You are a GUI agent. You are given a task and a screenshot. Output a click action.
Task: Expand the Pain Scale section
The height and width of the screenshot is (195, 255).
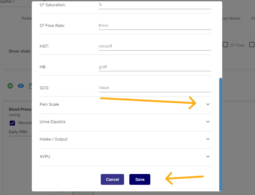point(208,104)
